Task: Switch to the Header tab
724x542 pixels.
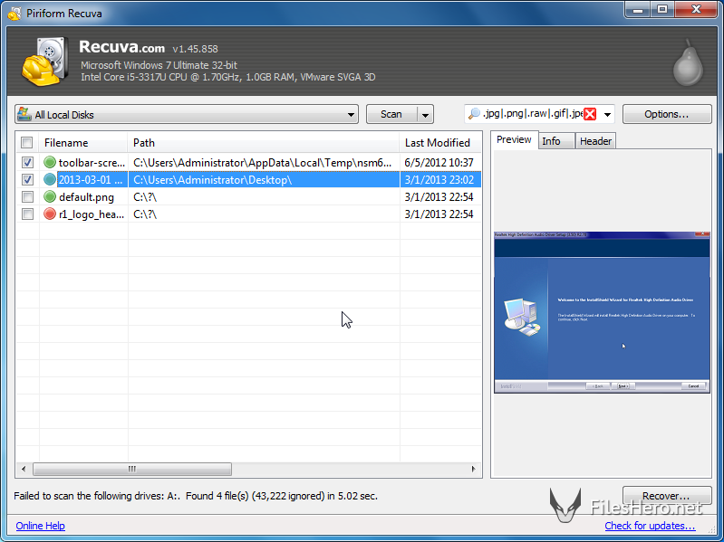Action: [x=595, y=141]
